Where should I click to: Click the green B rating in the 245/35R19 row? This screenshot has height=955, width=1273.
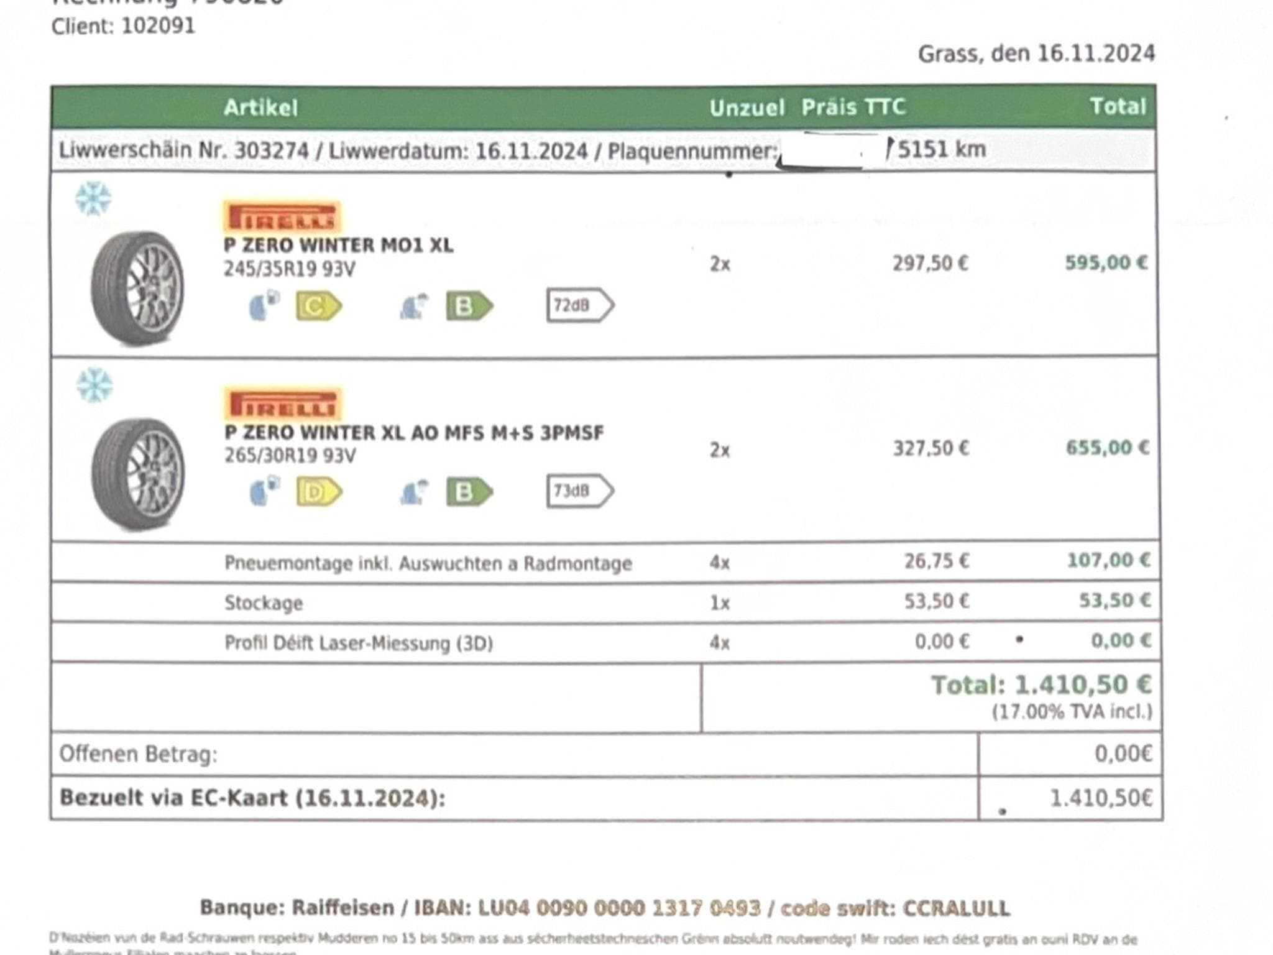click(469, 306)
